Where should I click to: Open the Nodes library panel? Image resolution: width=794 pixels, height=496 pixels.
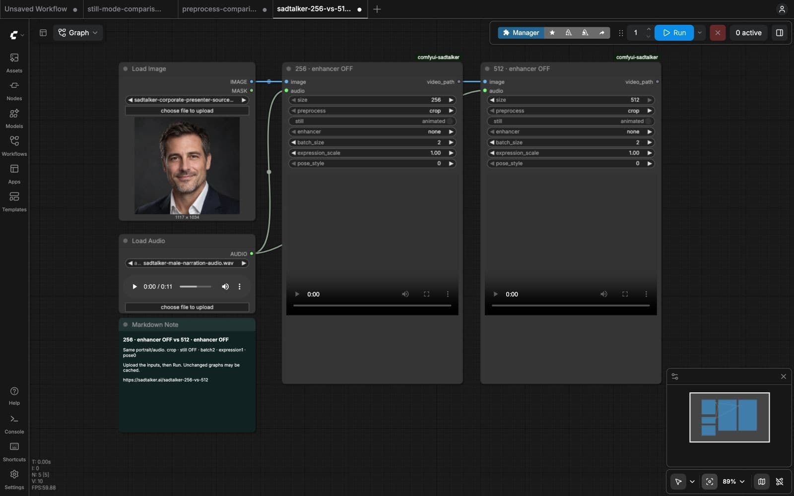[14, 91]
